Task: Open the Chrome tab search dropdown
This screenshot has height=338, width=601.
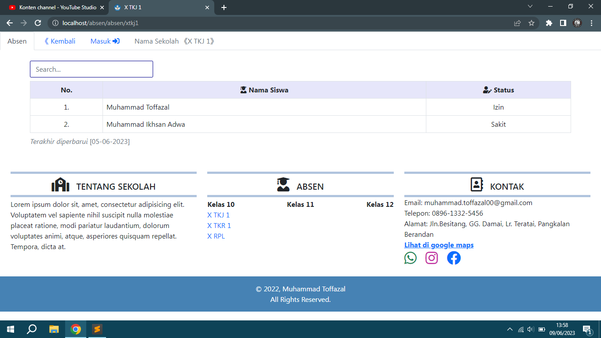Action: tap(530, 7)
